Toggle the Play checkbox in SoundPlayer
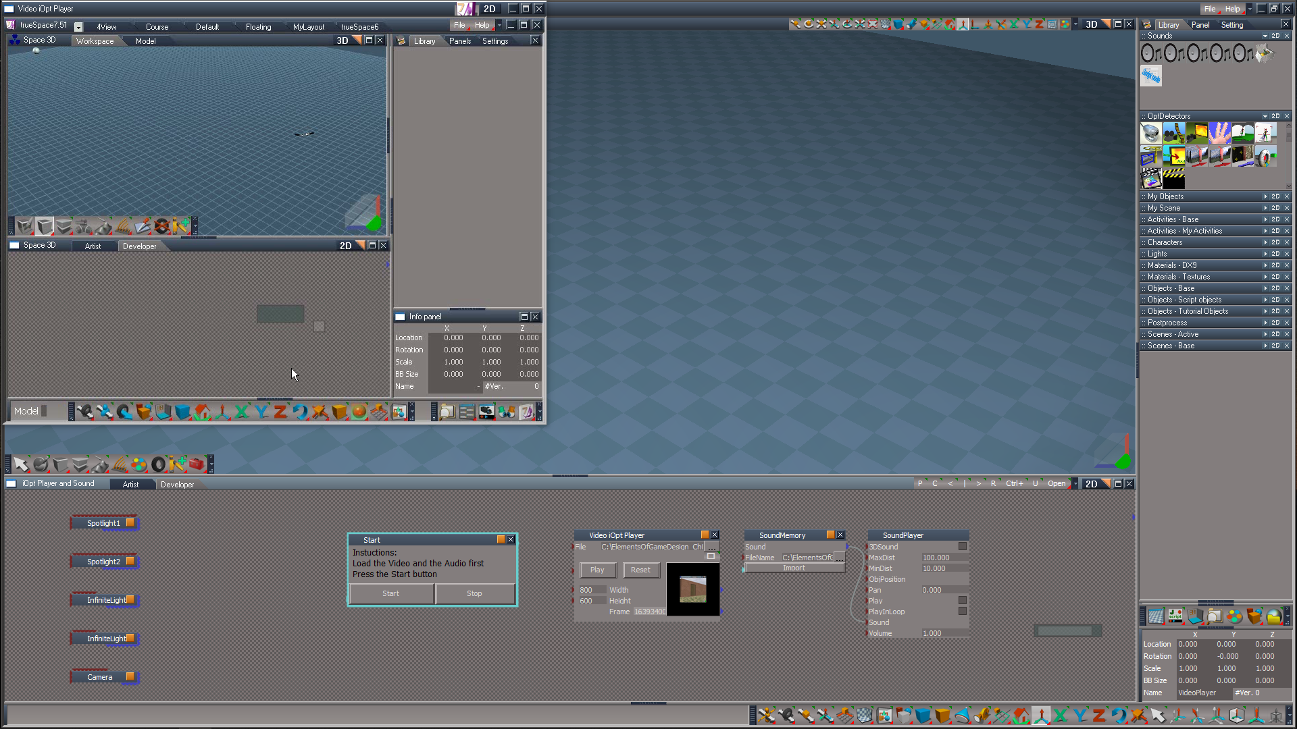Viewport: 1297px width, 729px height. [963, 600]
